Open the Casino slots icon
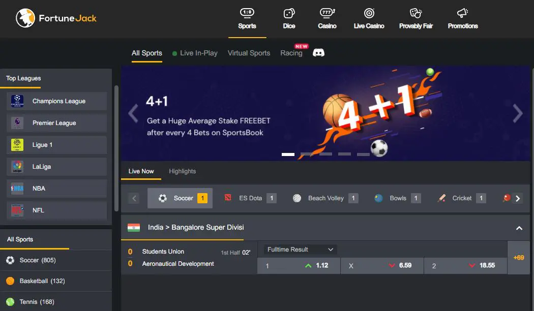Screen dimensions: 534x311 [327, 13]
